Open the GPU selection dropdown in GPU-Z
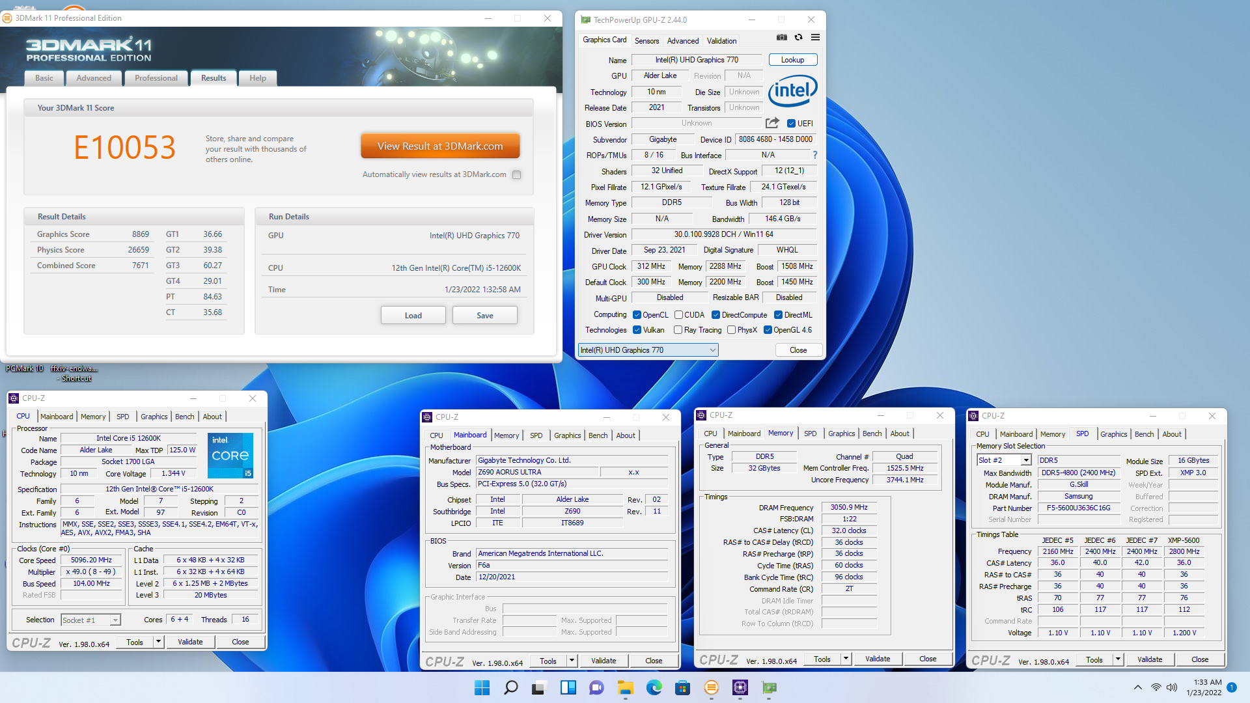 [648, 350]
